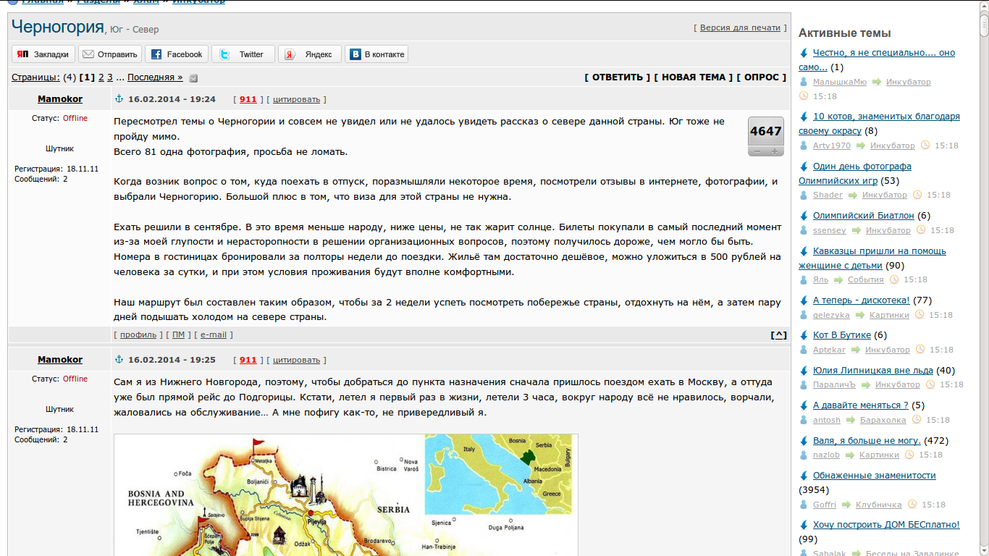Open События section link

click(866, 279)
